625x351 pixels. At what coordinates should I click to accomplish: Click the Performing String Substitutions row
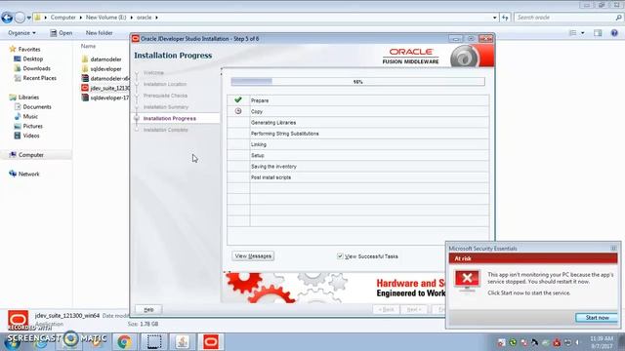tap(358, 134)
